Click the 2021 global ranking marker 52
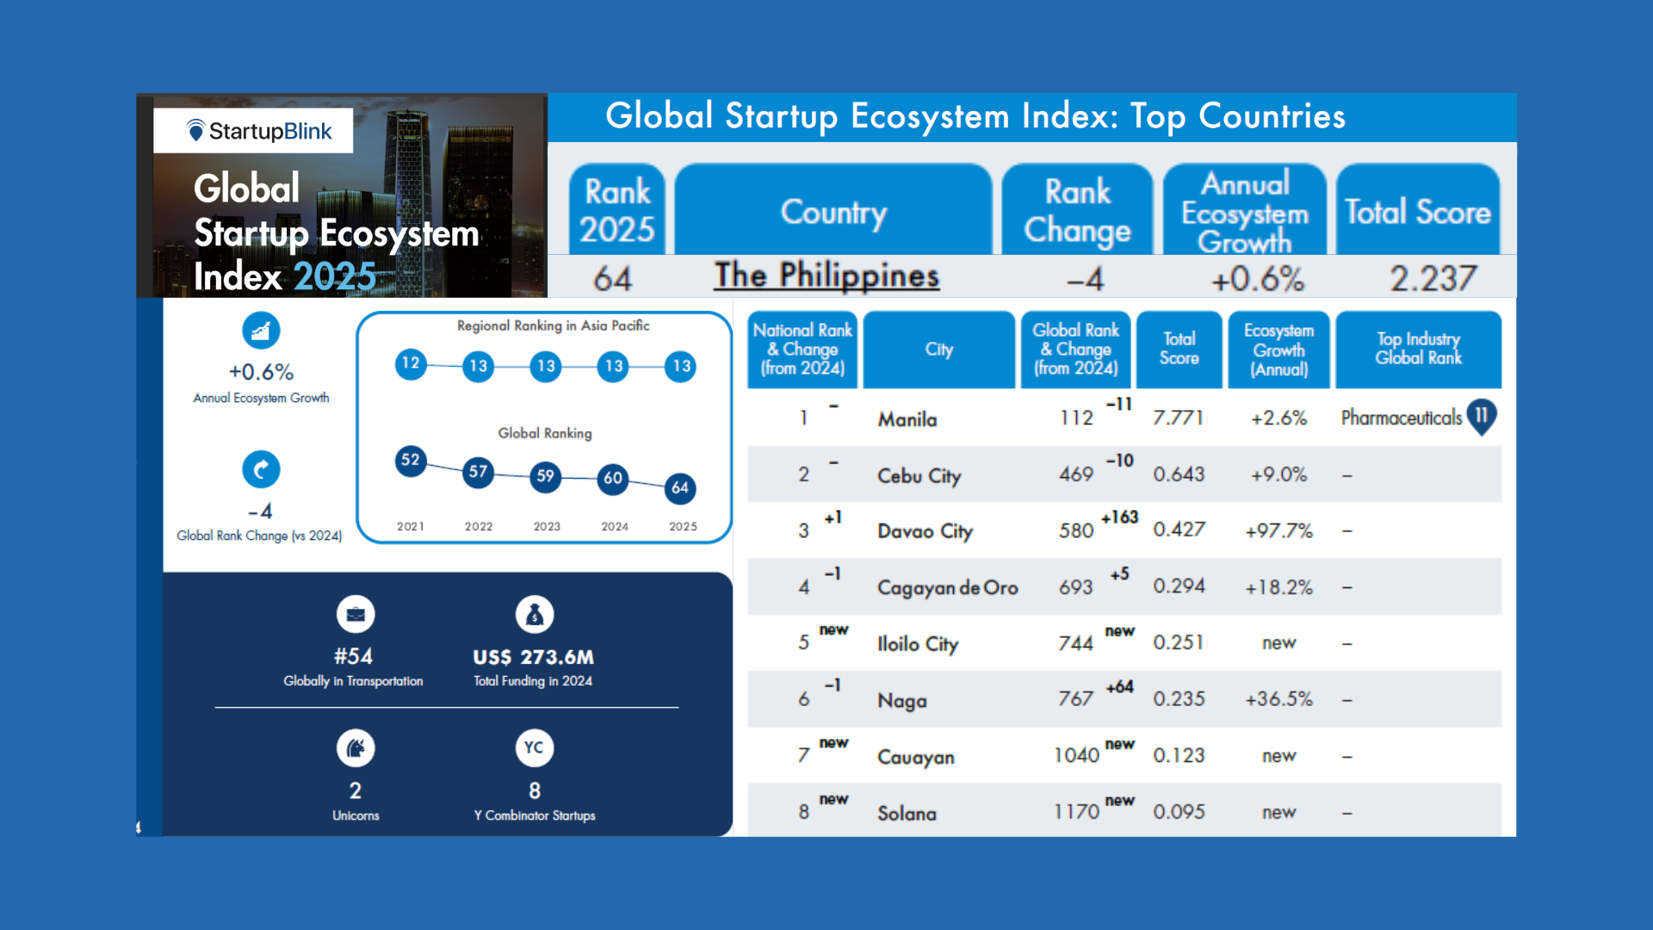Screen dimensions: 1653x930 pyautogui.click(x=411, y=461)
